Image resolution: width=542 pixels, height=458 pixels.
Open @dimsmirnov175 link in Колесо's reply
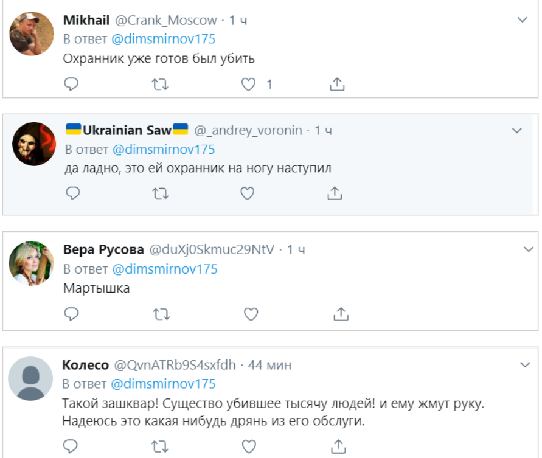pos(163,384)
